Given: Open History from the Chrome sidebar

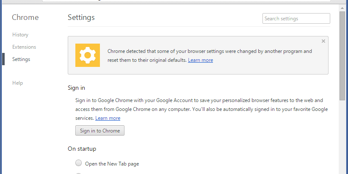Looking at the screenshot, I should (x=20, y=35).
